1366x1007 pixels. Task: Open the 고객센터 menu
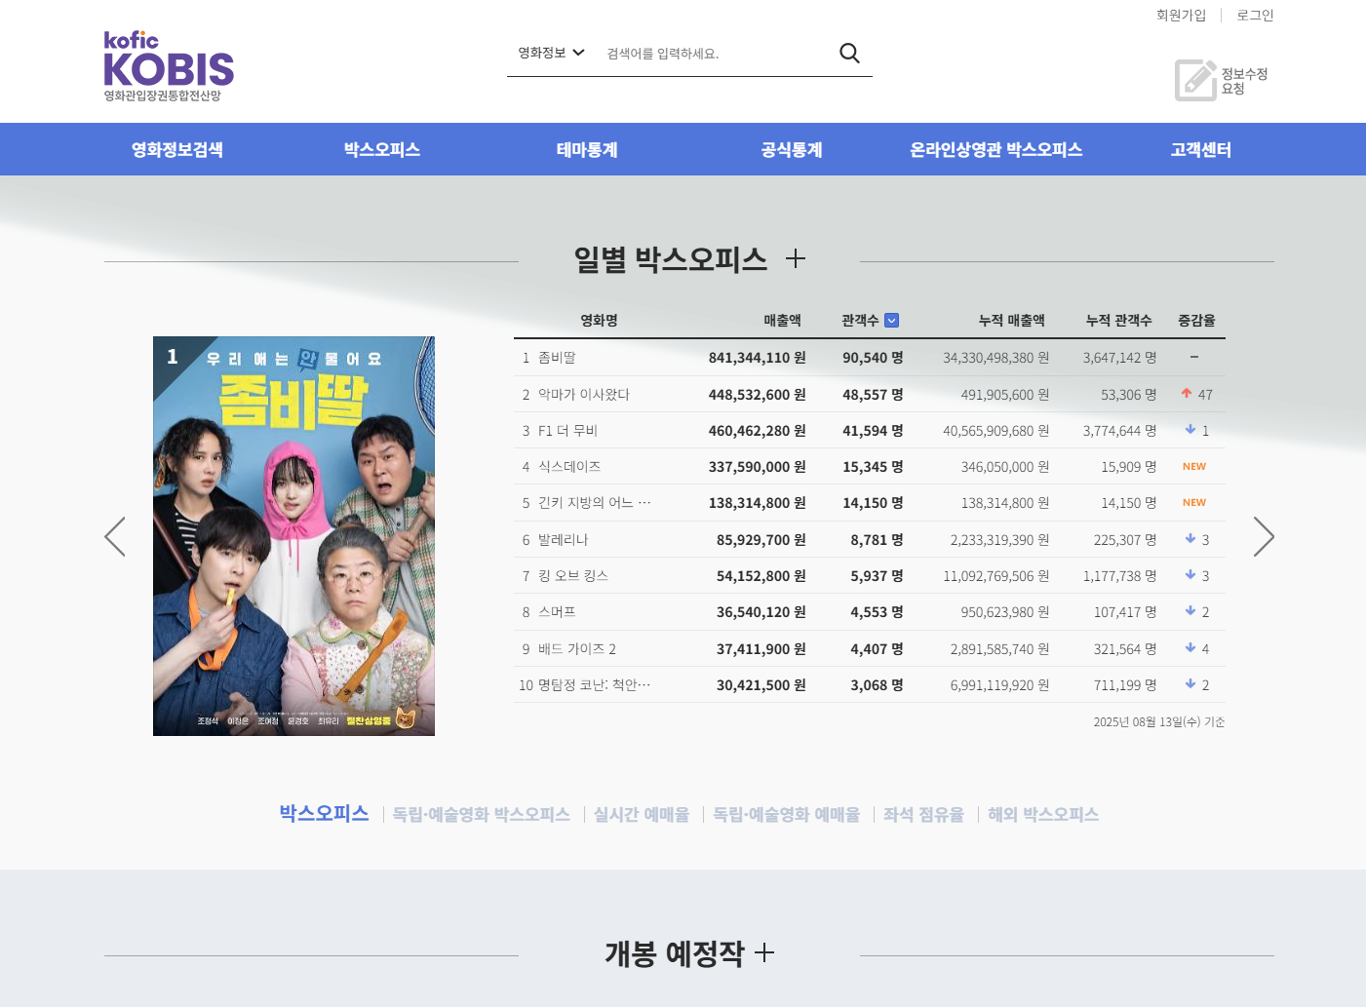1200,149
